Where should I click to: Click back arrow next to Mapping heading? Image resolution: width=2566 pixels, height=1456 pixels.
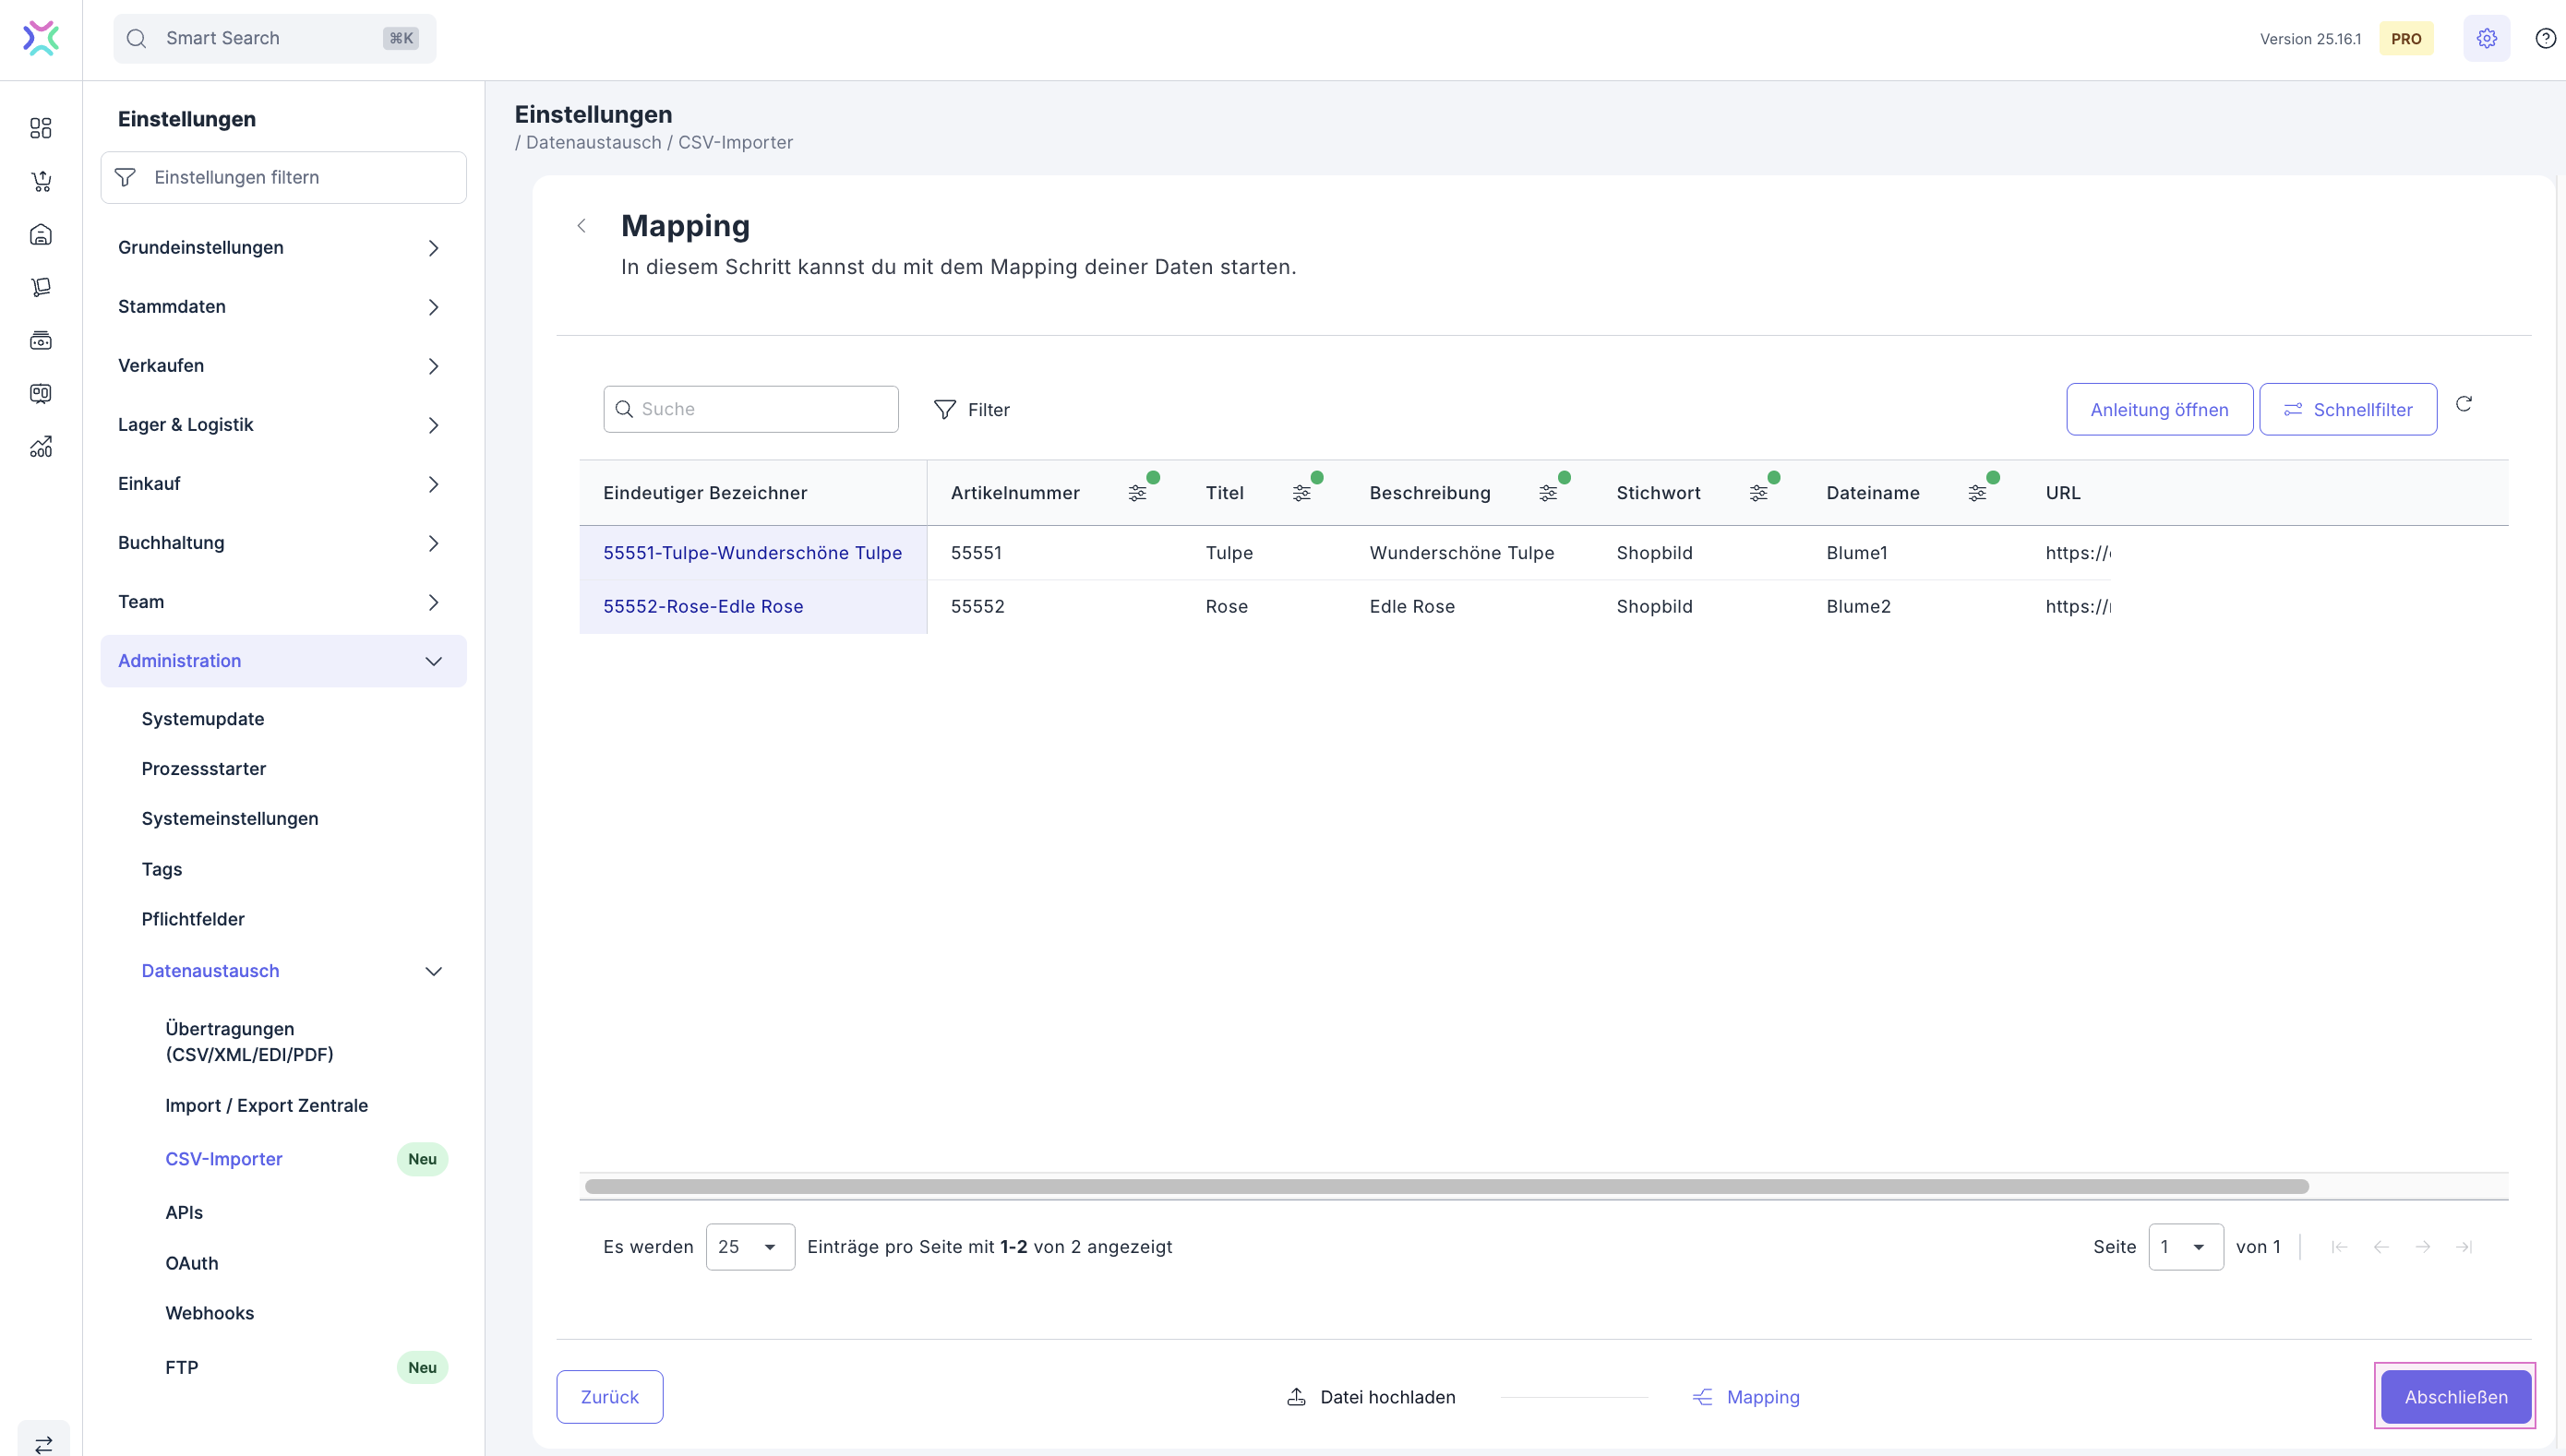pos(582,226)
